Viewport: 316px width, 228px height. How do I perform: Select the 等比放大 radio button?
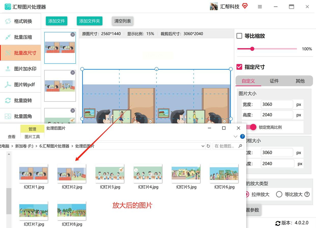coord(279,194)
